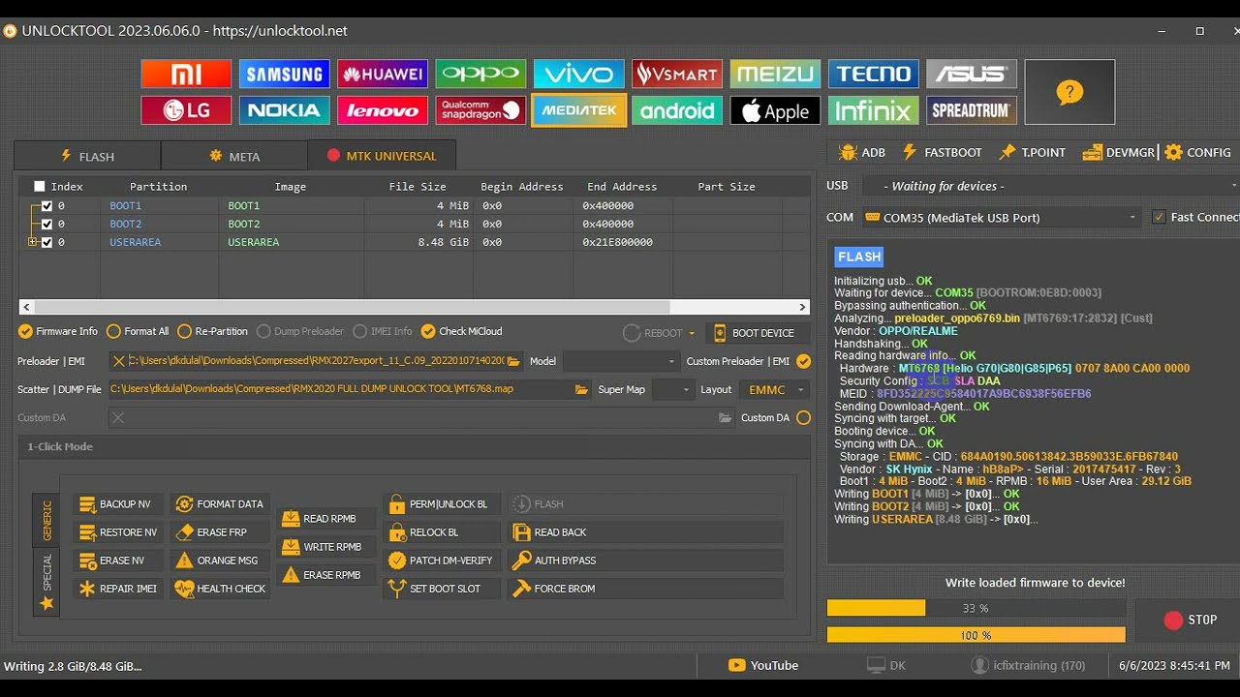
Task: Open the generic Android section
Action: point(677,110)
